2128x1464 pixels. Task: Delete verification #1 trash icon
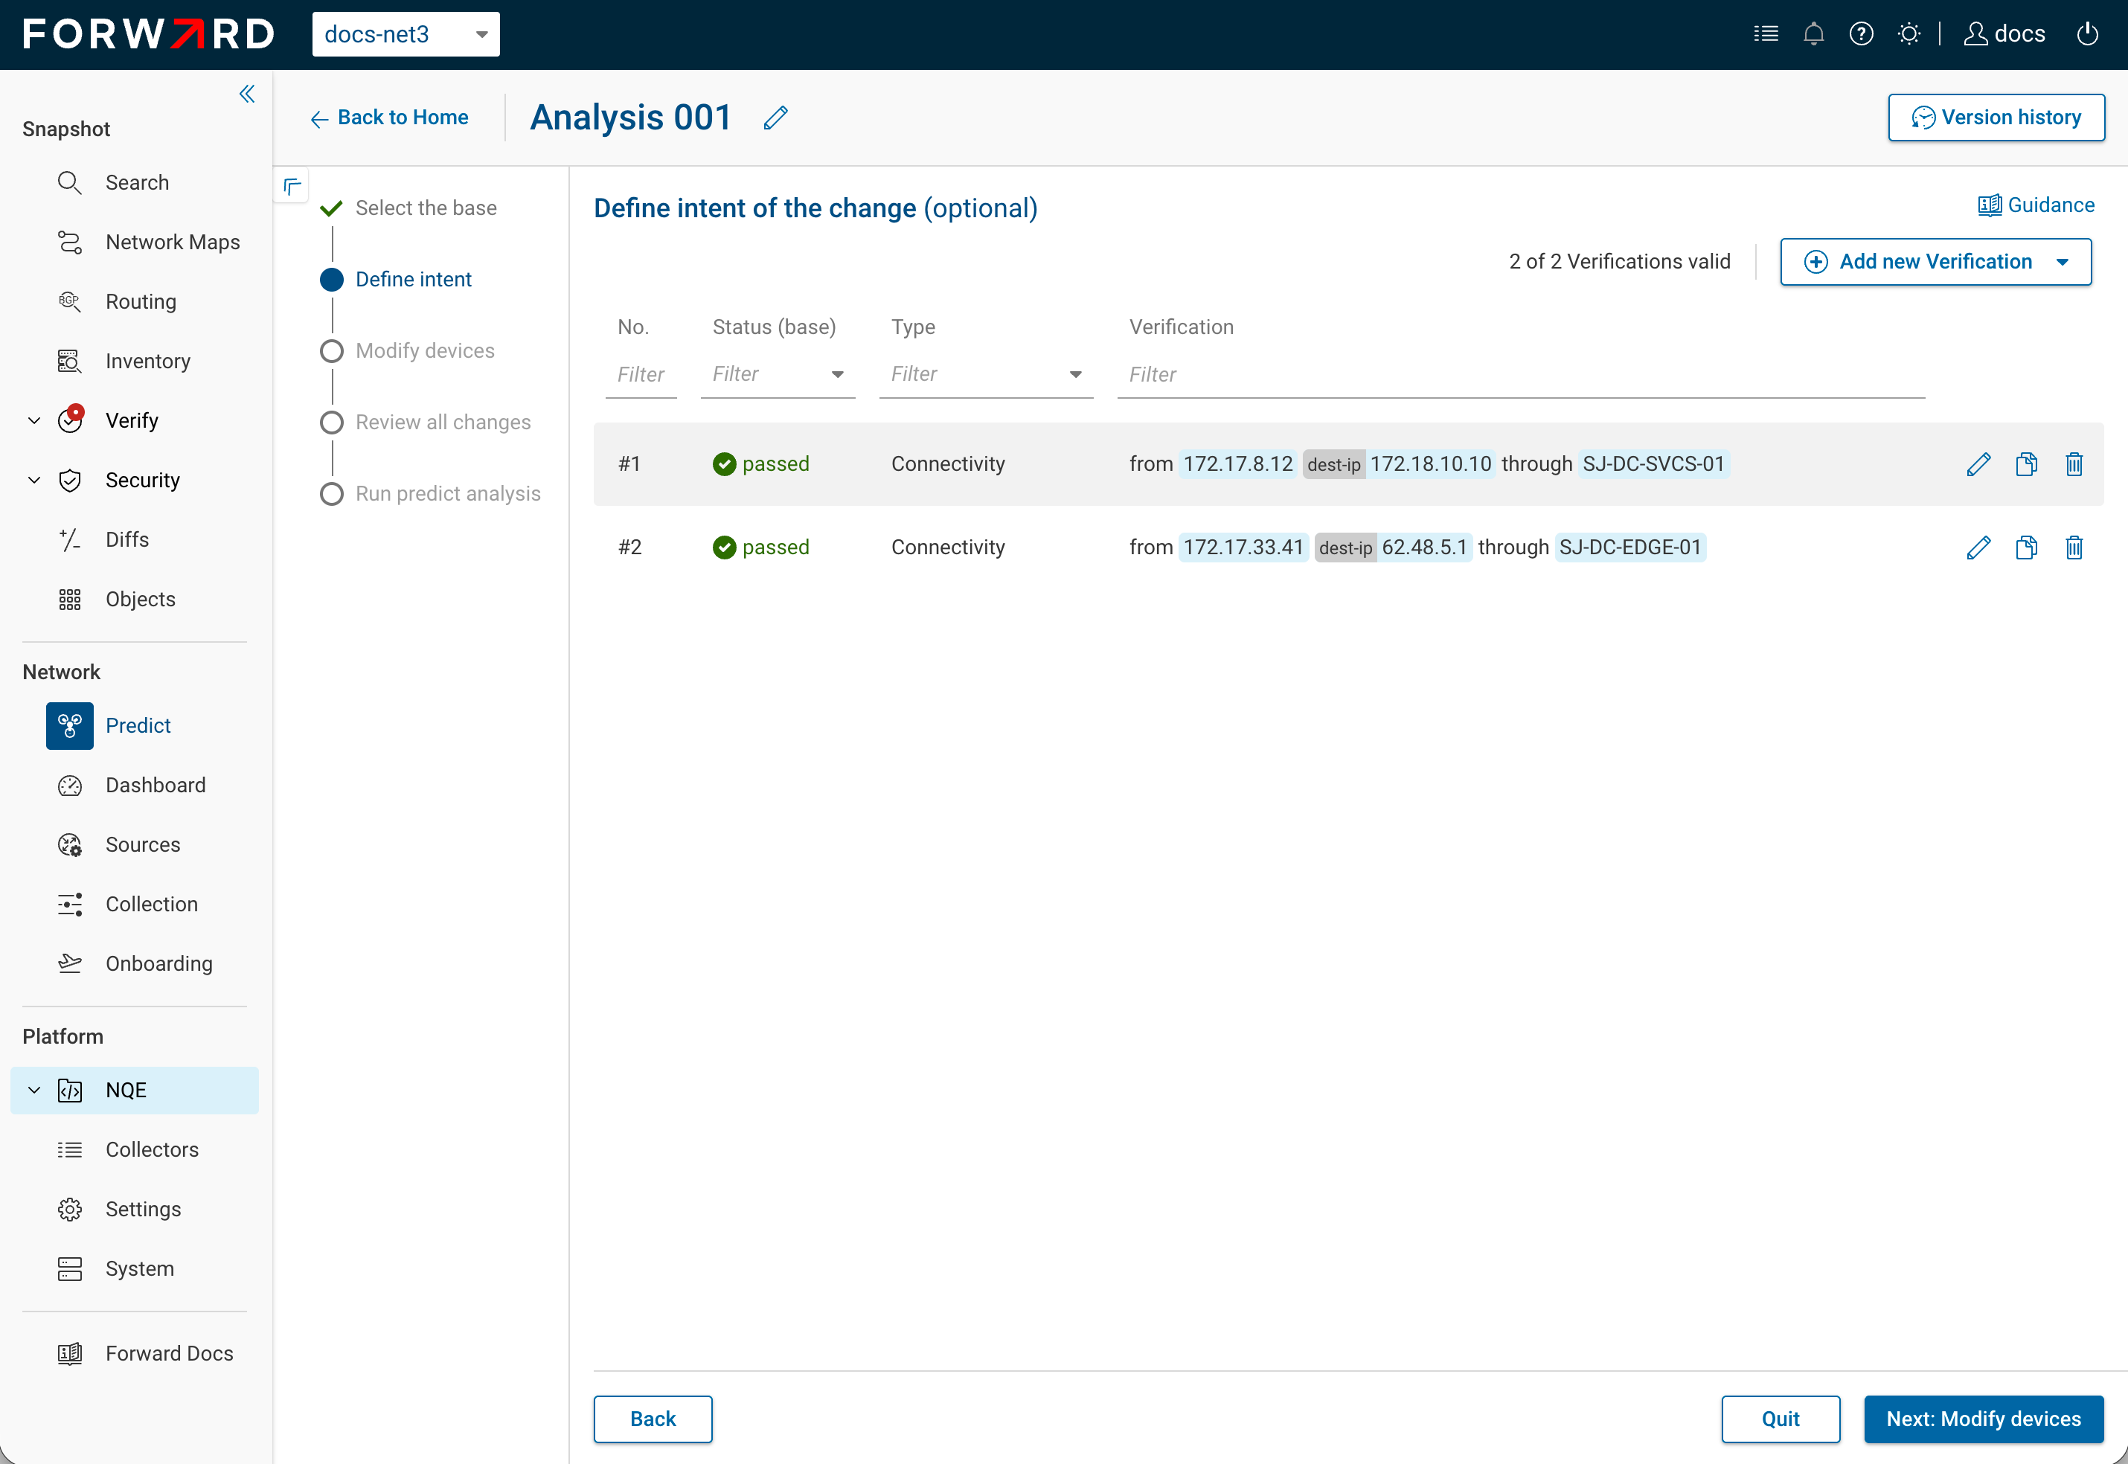(x=2074, y=464)
